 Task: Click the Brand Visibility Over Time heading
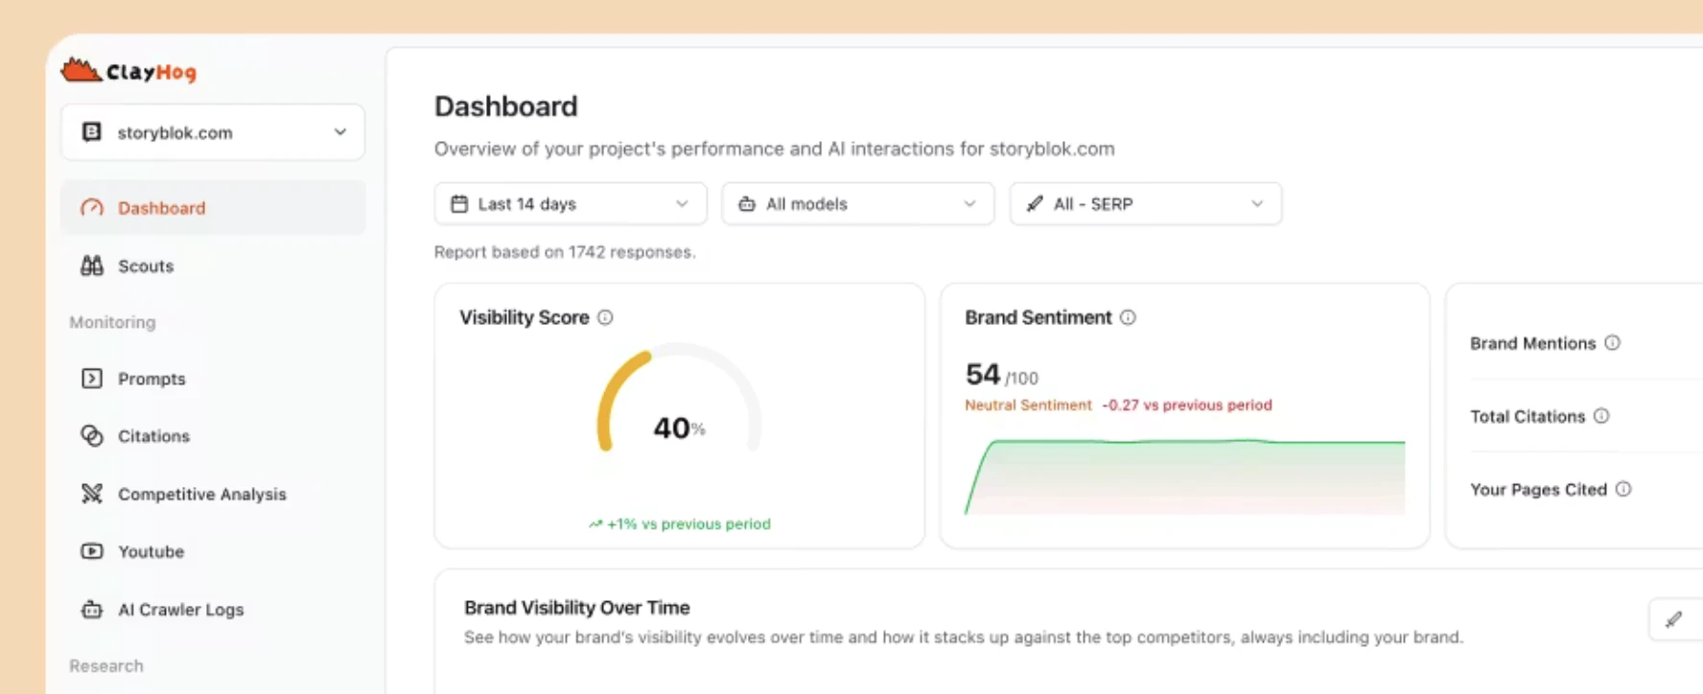(577, 608)
